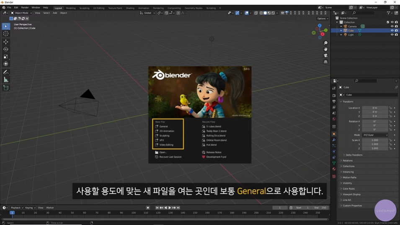This screenshot has width=400, height=225.
Task: Select the Cursor tool in toolbar
Action: click(5, 34)
